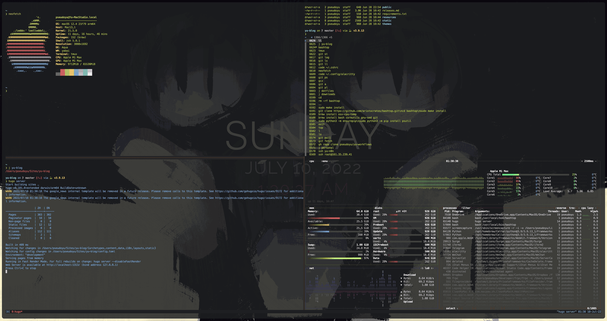This screenshot has height=321, width=607.
Task: Click right arrow after cpu lazy sorting
Action: pos(595,208)
